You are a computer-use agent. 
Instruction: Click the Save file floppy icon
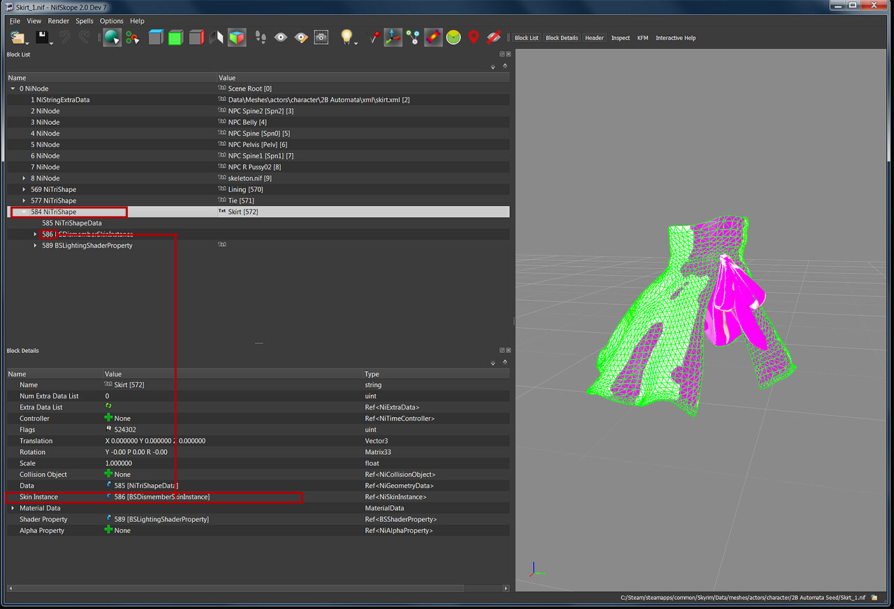pyautogui.click(x=42, y=37)
